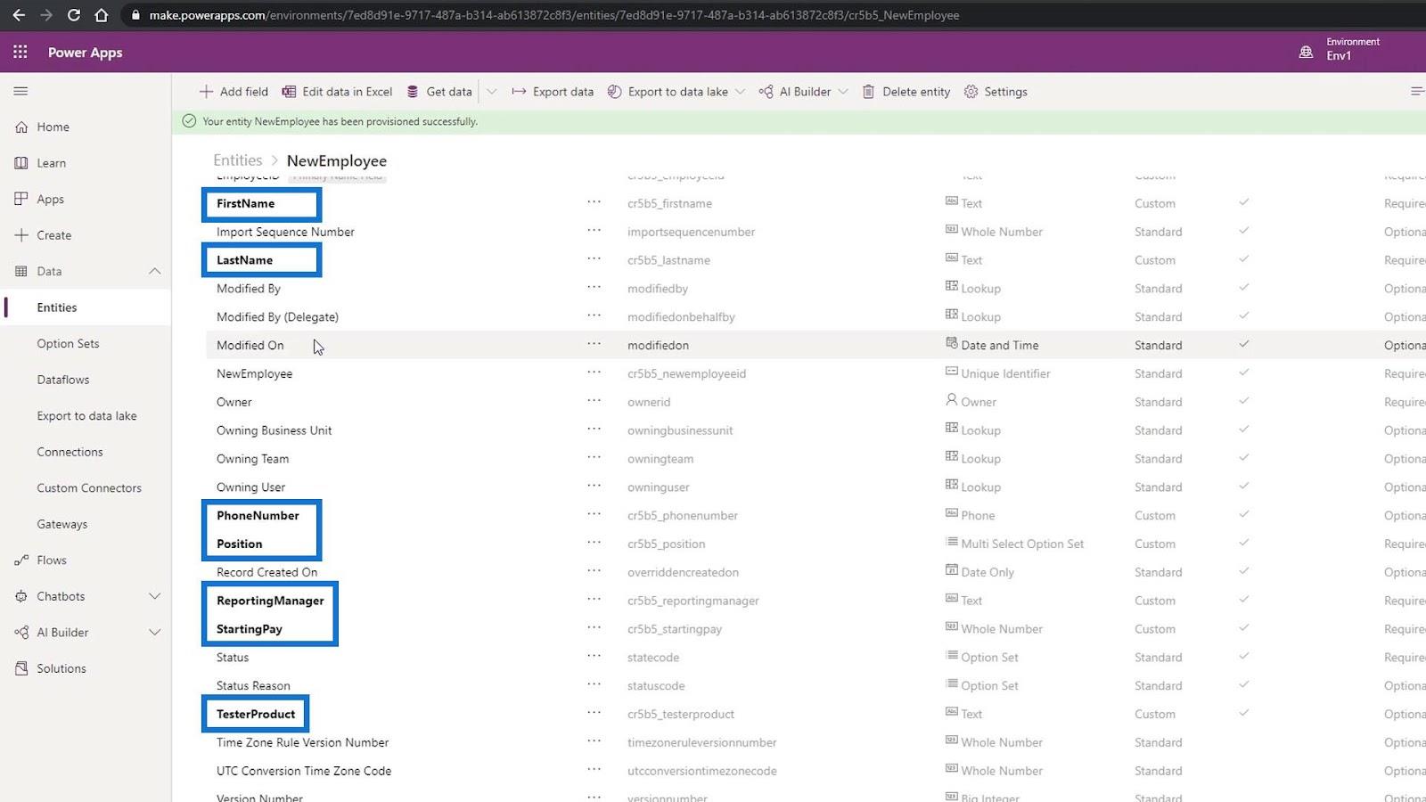Open the Import Sequence Number field
1426x802 pixels.
click(285, 232)
